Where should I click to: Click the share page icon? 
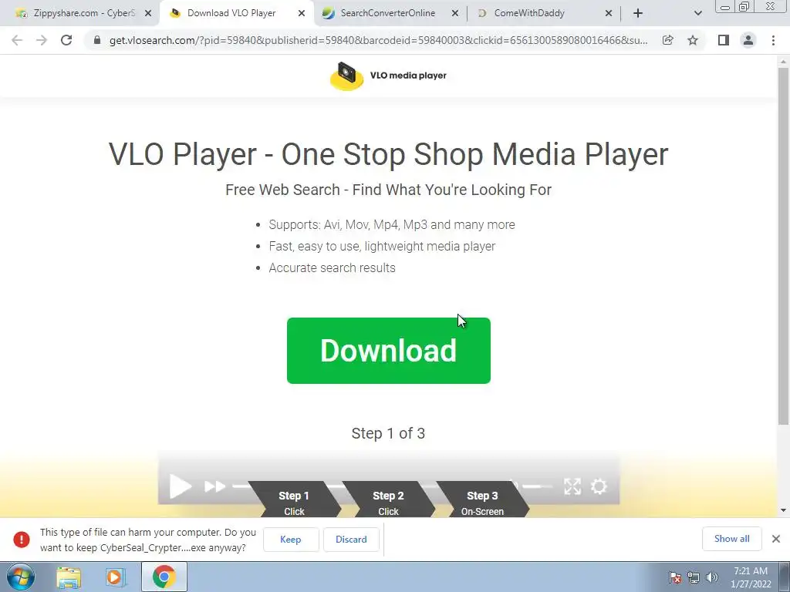click(x=667, y=40)
